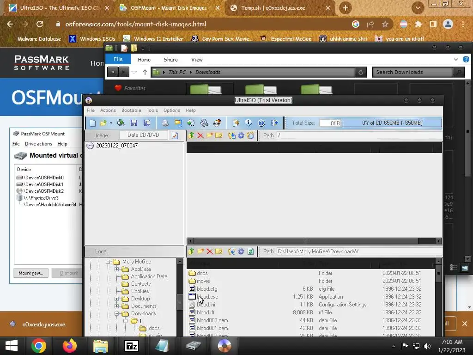Screen dimensions: 473x355
Task: Click the local tree vertical scrollbar thumb
Action: coord(180,301)
